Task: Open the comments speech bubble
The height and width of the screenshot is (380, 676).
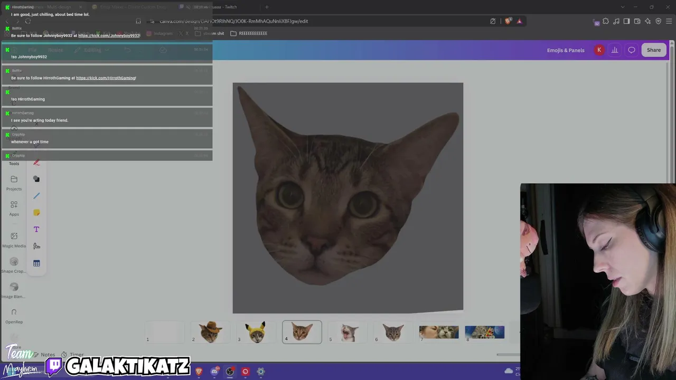Action: coord(632,50)
